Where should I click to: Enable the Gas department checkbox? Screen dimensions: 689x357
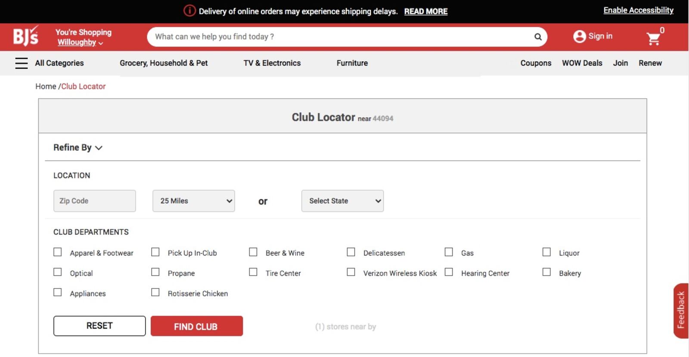click(449, 252)
